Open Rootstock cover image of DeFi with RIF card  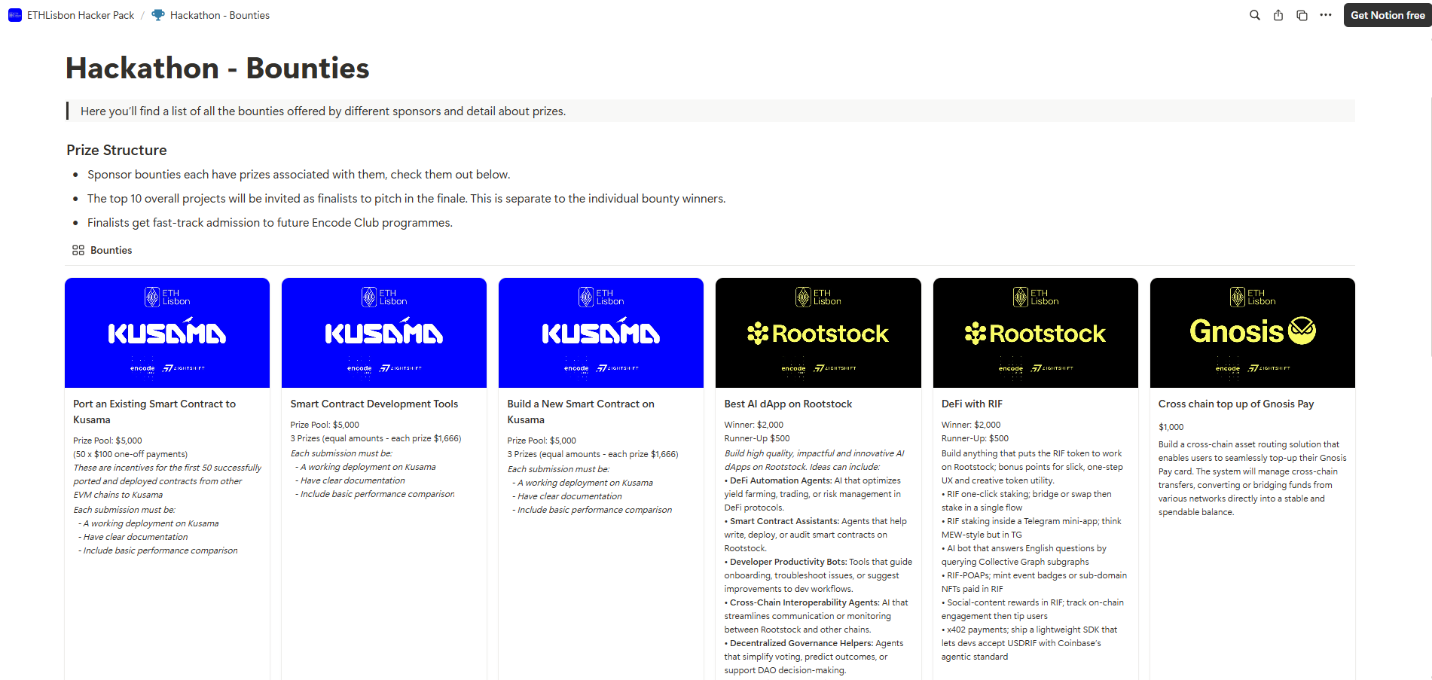coord(1036,333)
